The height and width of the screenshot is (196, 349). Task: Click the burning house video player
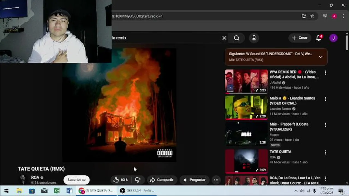tap(119, 105)
